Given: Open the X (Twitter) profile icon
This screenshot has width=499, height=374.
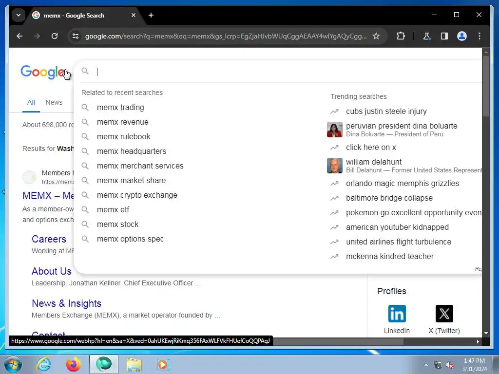Looking at the screenshot, I should pos(444,314).
